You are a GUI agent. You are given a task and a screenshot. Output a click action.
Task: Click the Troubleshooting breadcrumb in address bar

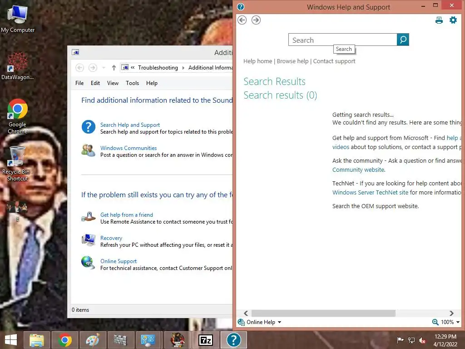tap(158, 68)
